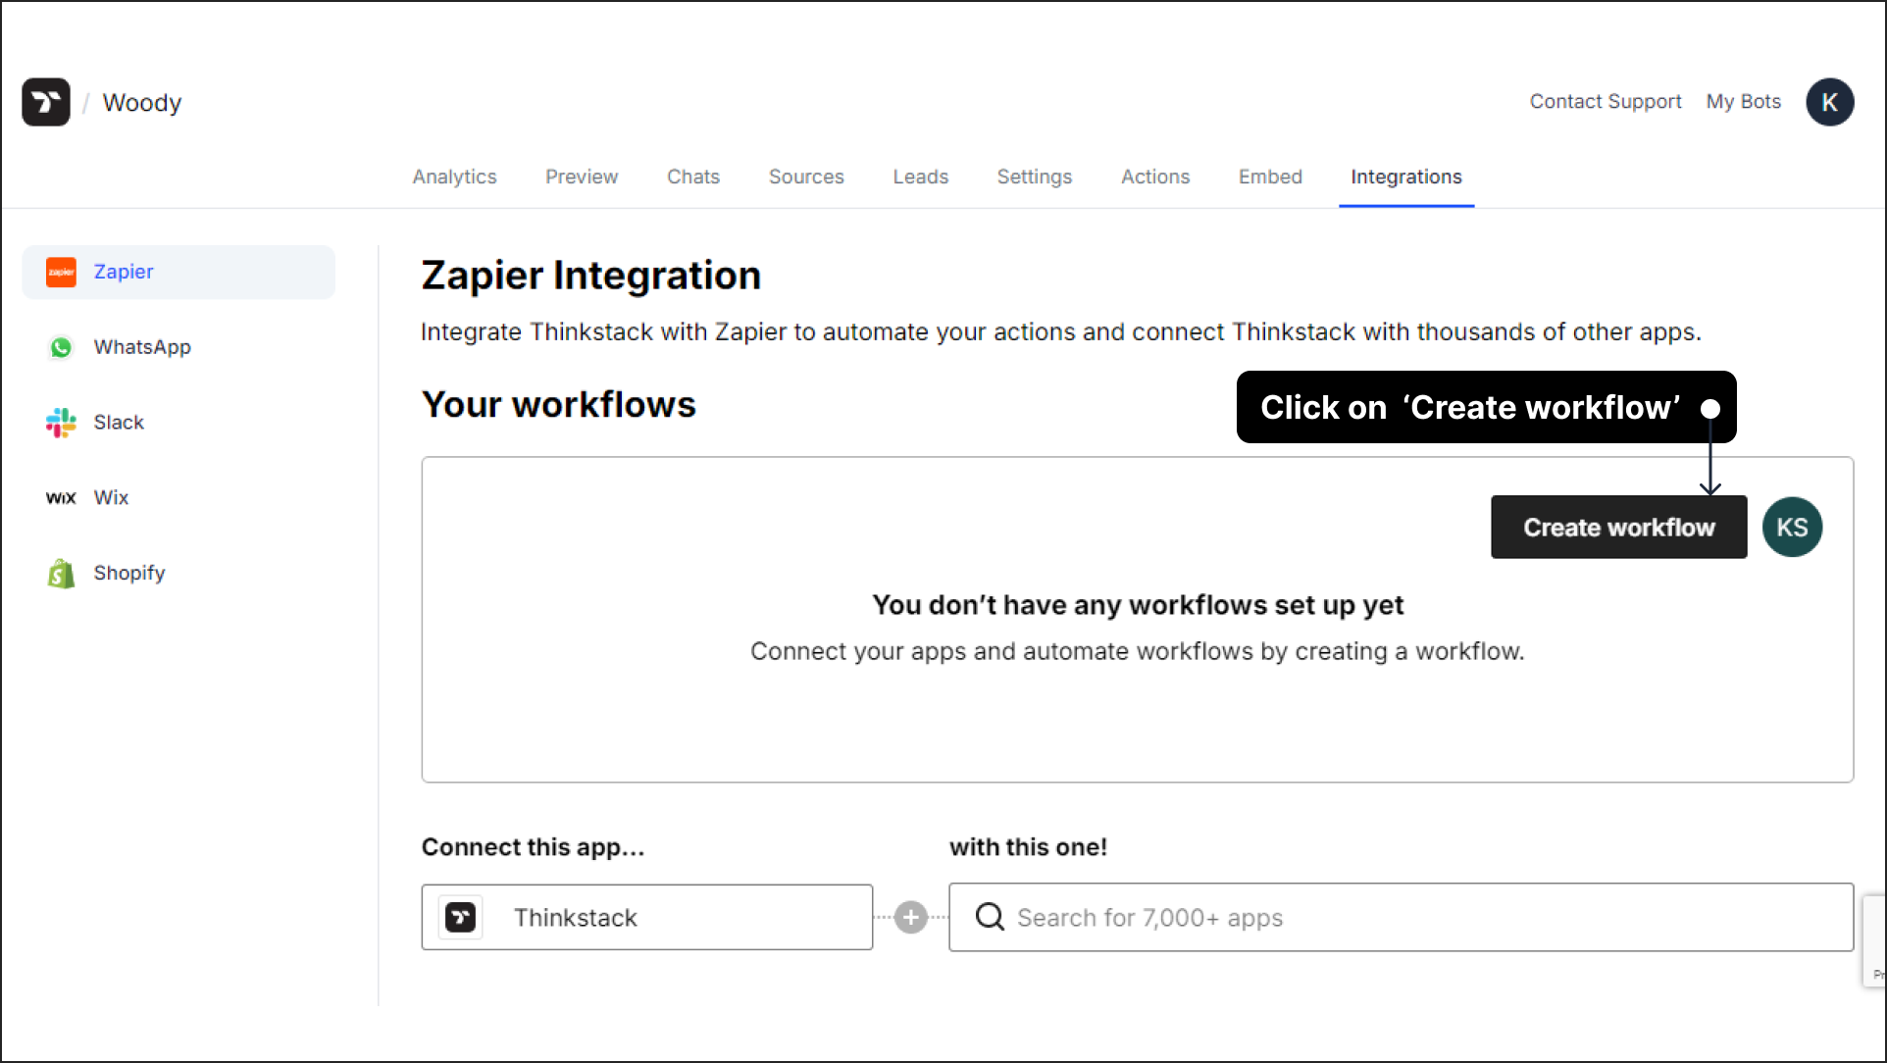1887x1063 pixels.
Task: Click the Search for 7,000+ apps field
Action: pyautogui.click(x=1401, y=918)
